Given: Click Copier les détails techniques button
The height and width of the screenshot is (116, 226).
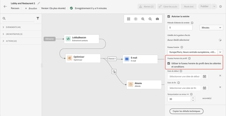Looking at the screenshot, I should [x=186, y=111].
